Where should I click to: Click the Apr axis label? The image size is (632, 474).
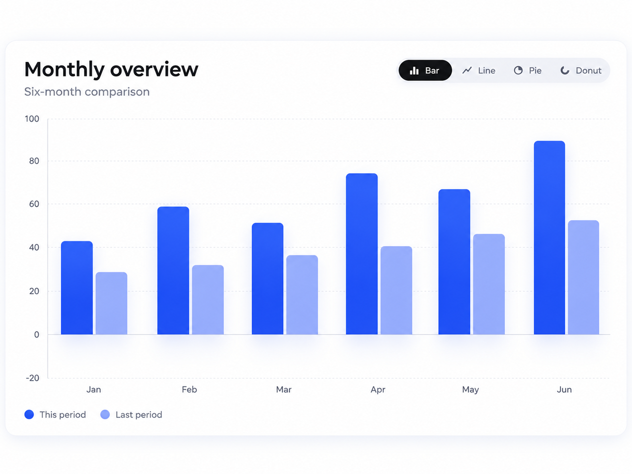point(378,390)
